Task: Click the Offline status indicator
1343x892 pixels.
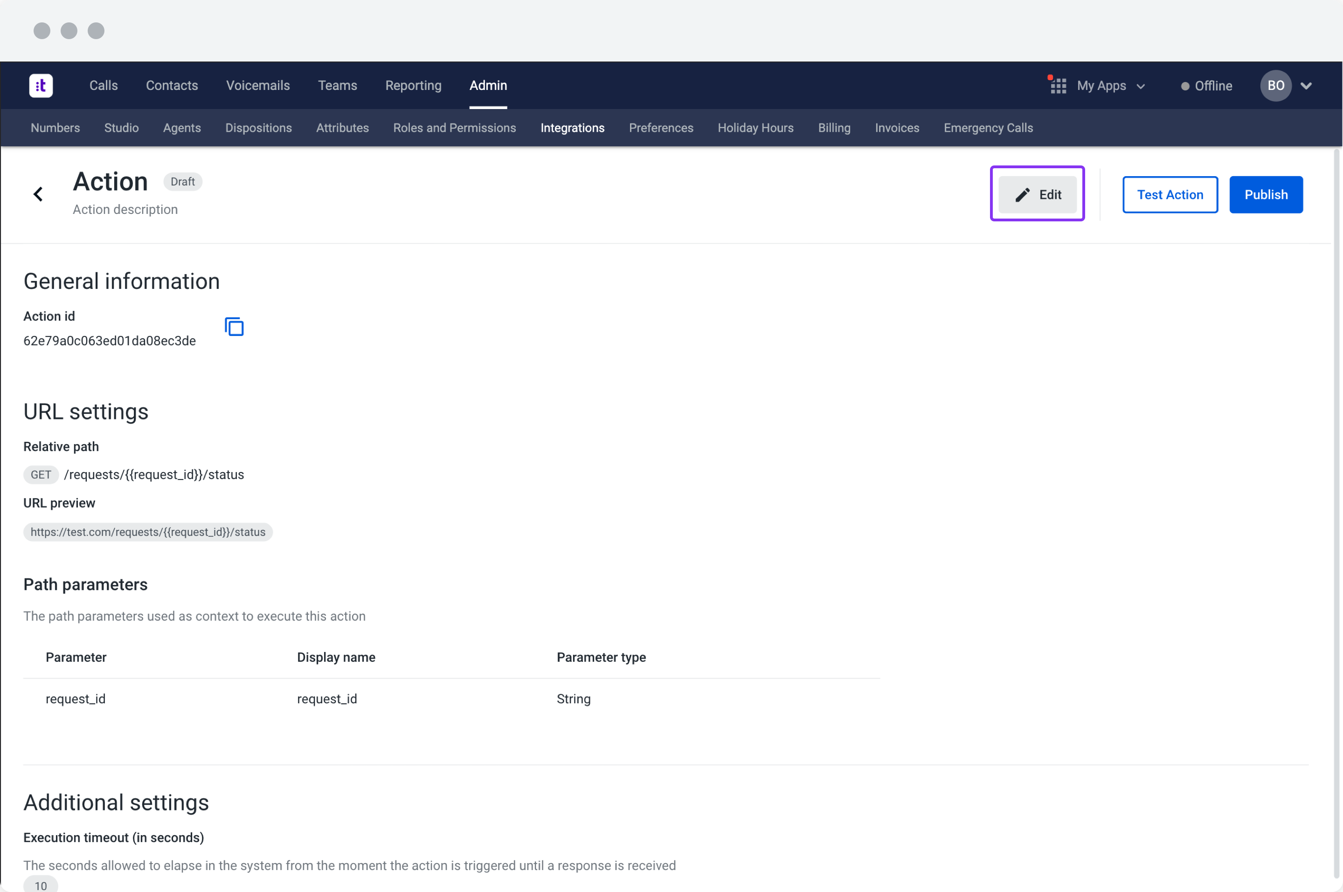Action: tap(1206, 86)
